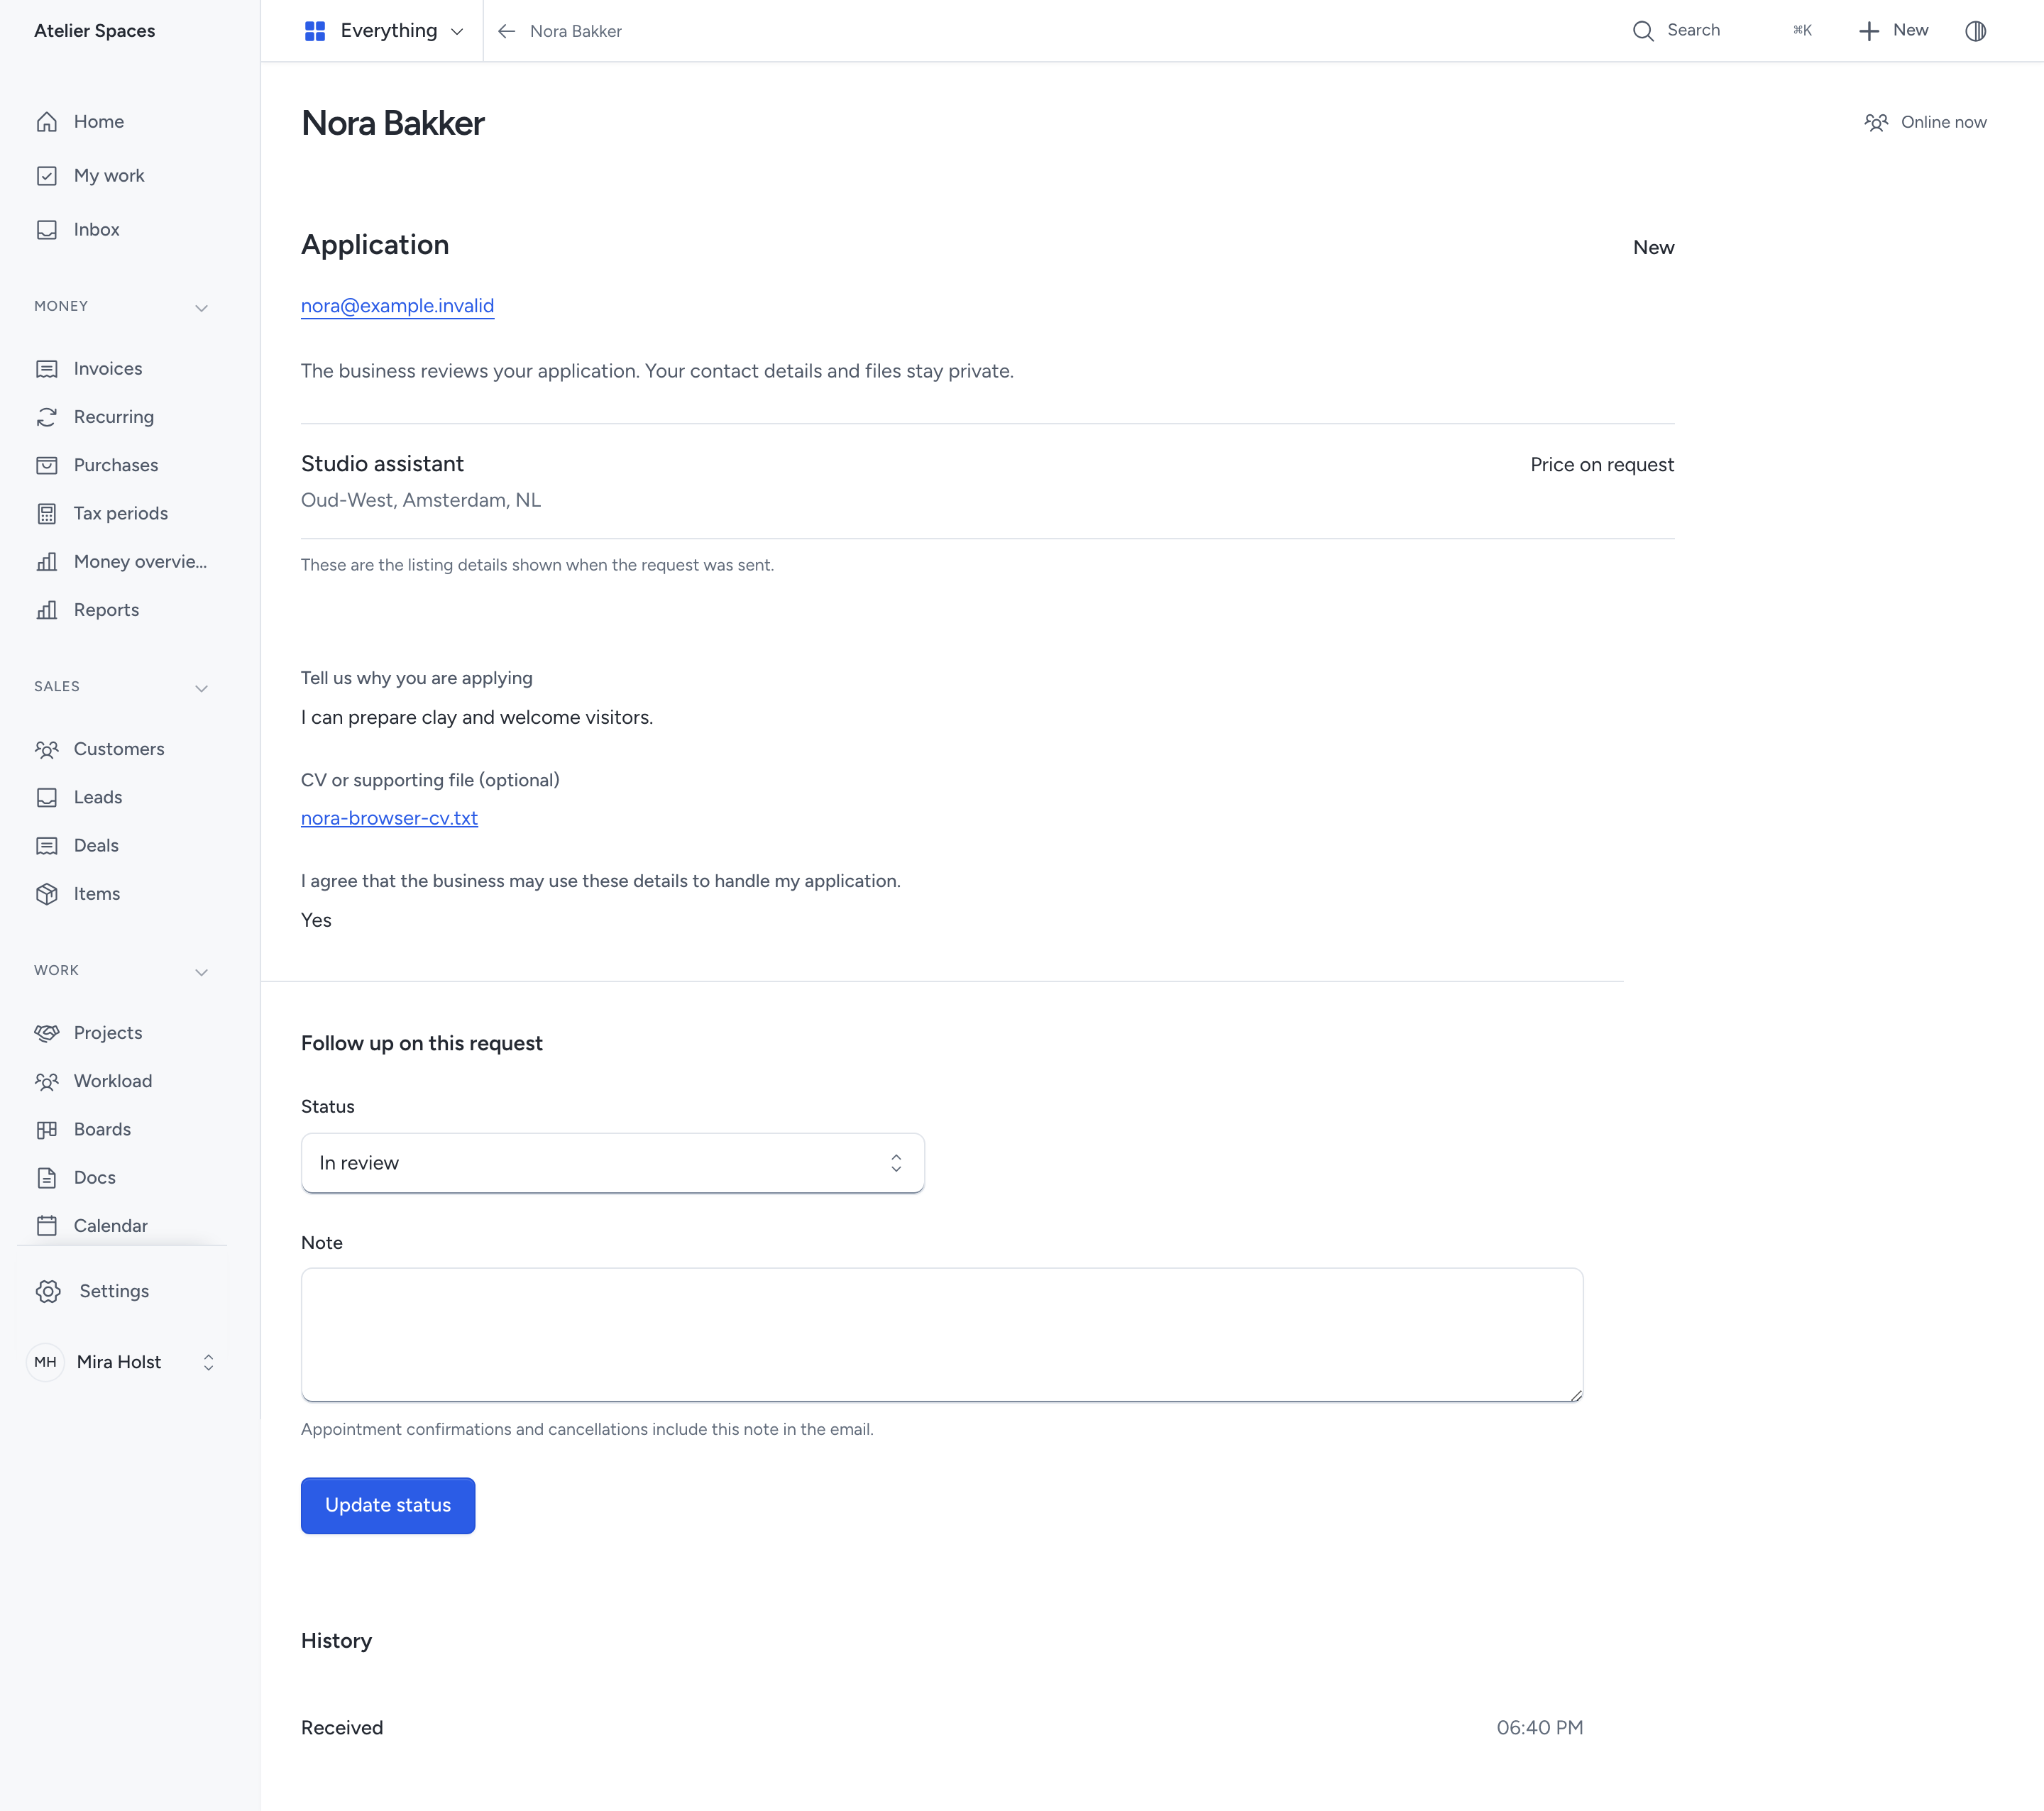The height and width of the screenshot is (1811, 2044).
Task: Click the Search field in top bar
Action: 1722,31
